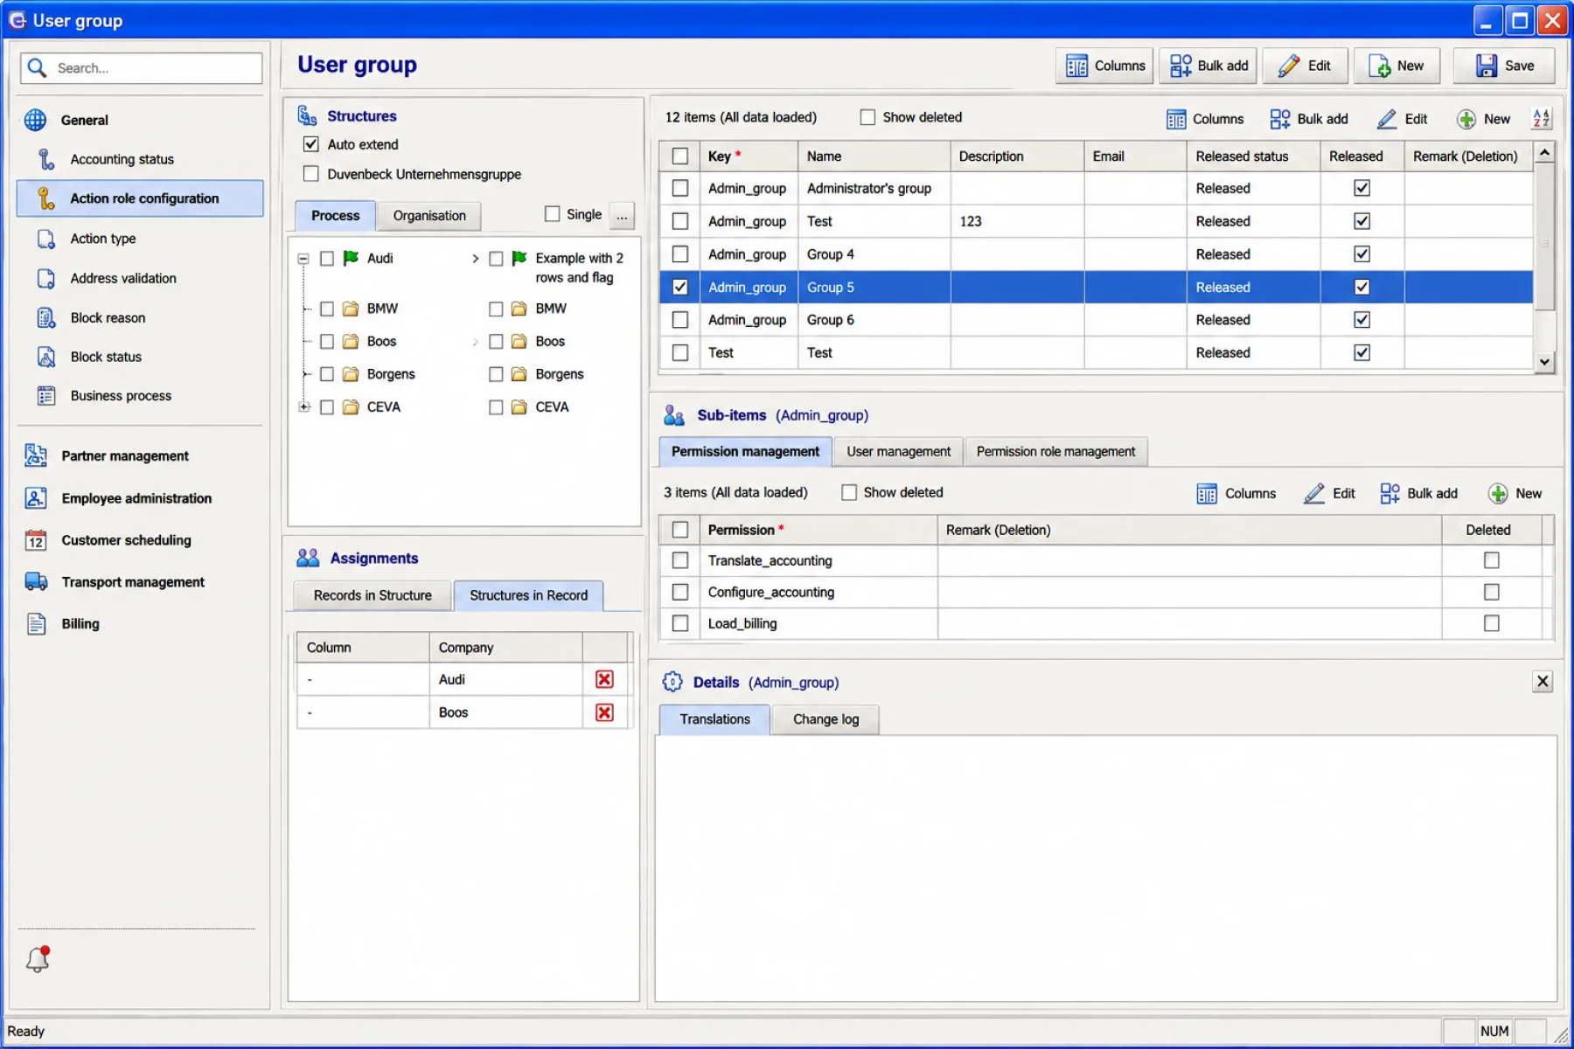The width and height of the screenshot is (1574, 1049).
Task: Click the green flag next to Audi
Action: pos(351,258)
